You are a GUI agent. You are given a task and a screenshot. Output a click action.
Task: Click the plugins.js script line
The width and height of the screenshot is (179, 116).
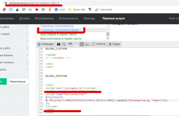71,88
